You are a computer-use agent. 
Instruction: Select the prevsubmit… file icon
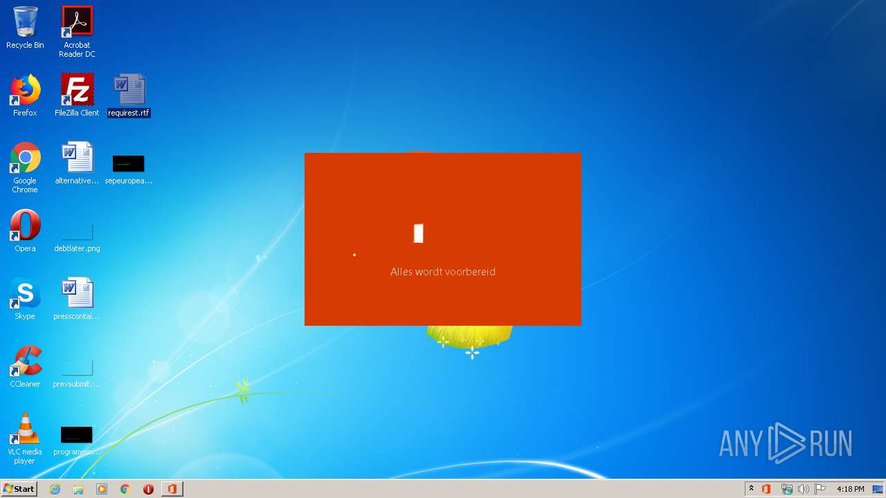pos(77,373)
